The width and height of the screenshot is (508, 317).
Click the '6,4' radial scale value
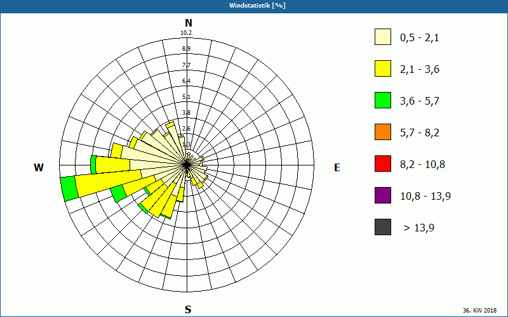coord(186,81)
